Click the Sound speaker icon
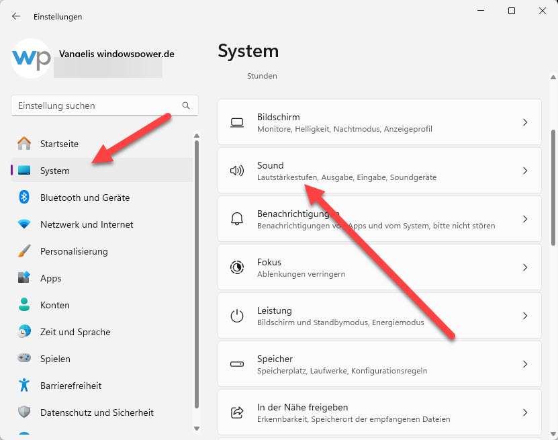Image resolution: width=558 pixels, height=440 pixels. [237, 171]
